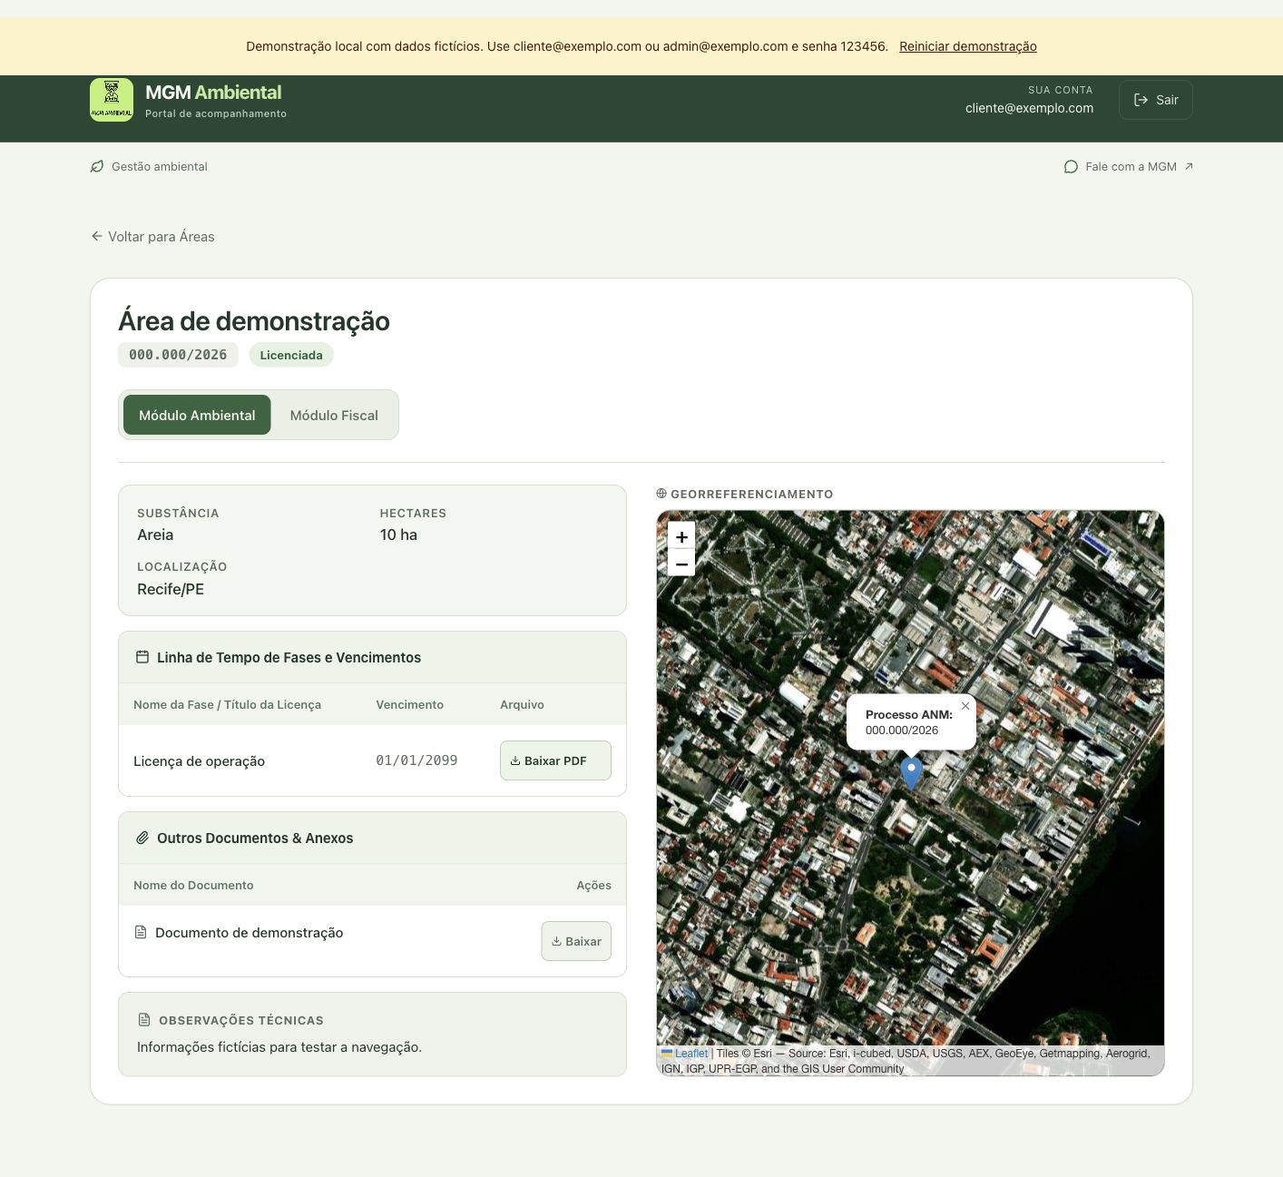Select the Módulo Ambiental tab
Screen dimensions: 1283x1177
[197, 415]
